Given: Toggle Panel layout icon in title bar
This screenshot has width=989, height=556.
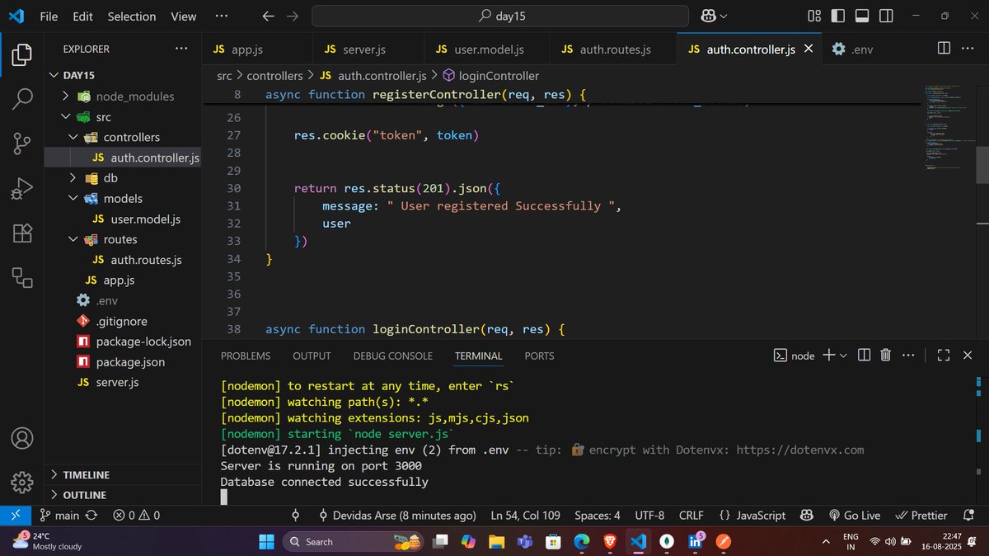Looking at the screenshot, I should tap(862, 16).
